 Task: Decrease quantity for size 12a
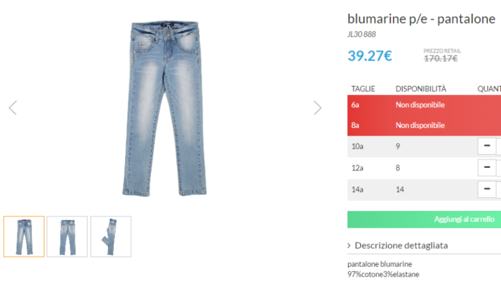click(x=486, y=168)
